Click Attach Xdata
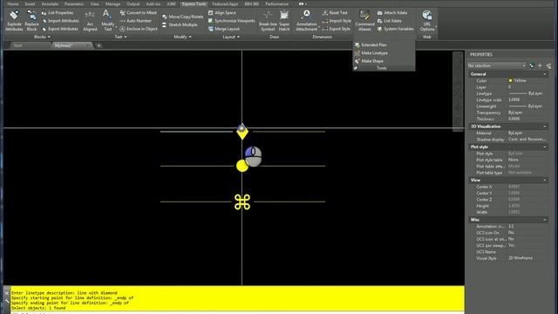This screenshot has width=558, height=314. pos(391,13)
